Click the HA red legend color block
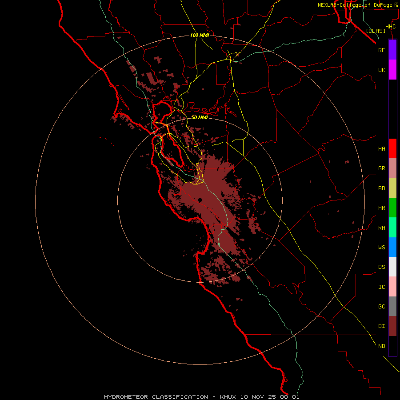Screen dimensions: 400x400 [392, 148]
